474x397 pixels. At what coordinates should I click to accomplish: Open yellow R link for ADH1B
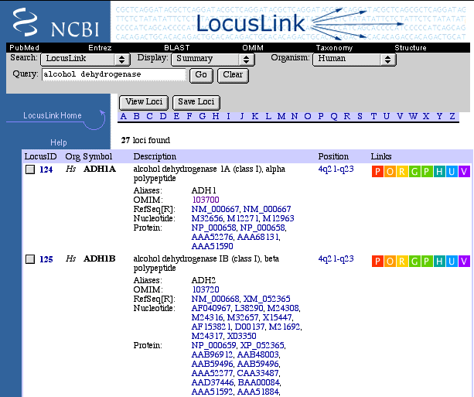(x=402, y=261)
